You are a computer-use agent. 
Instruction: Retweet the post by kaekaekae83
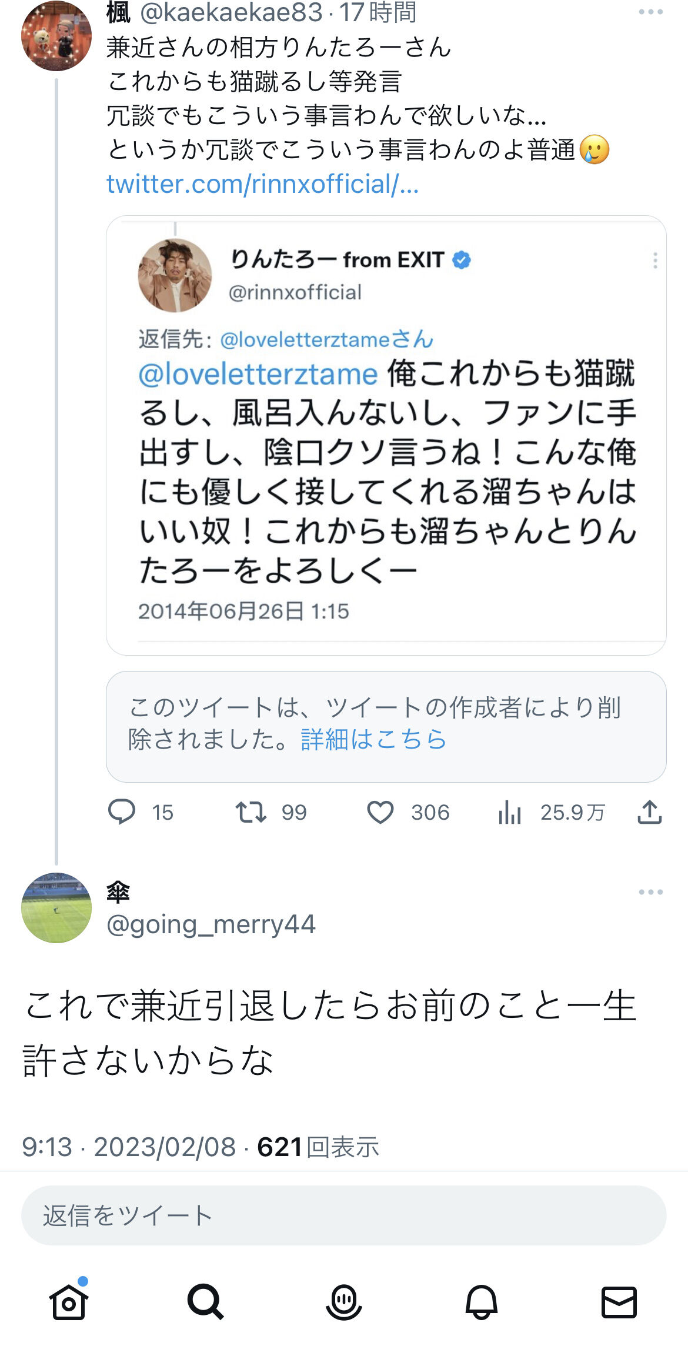pyautogui.click(x=251, y=812)
